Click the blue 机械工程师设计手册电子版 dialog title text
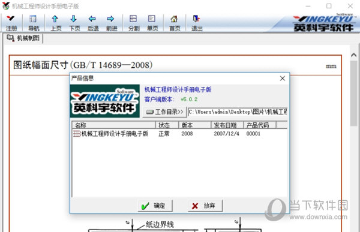 tap(178, 89)
